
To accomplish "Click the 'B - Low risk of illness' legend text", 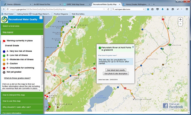I will [17, 55].
